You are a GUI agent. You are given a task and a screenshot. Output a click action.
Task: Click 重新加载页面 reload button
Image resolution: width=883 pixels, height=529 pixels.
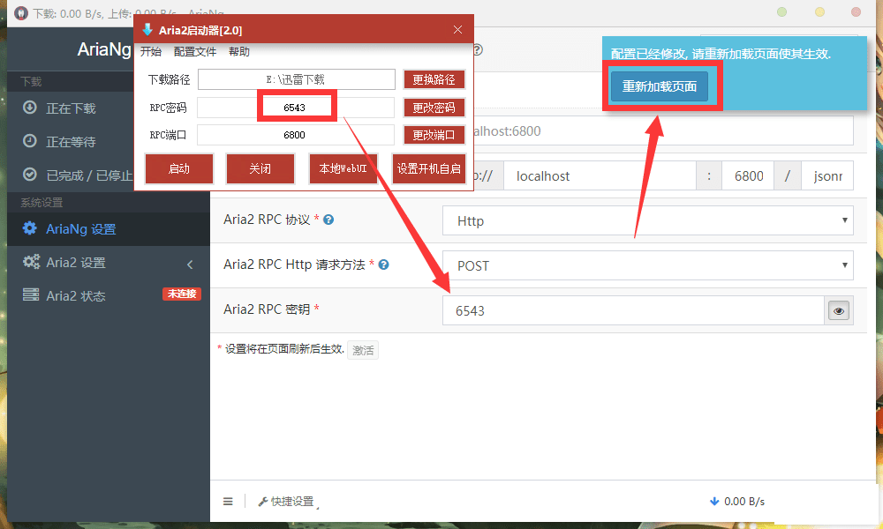(660, 86)
